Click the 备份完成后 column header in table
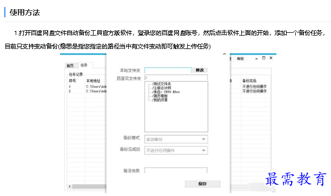Viewport: 331px width, 196px height. (249, 81)
